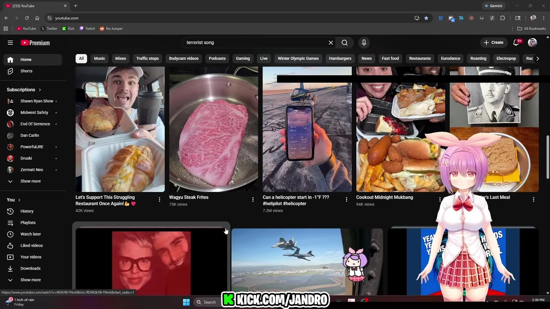Open the YouTube hamburger guide menu

(x=10, y=42)
